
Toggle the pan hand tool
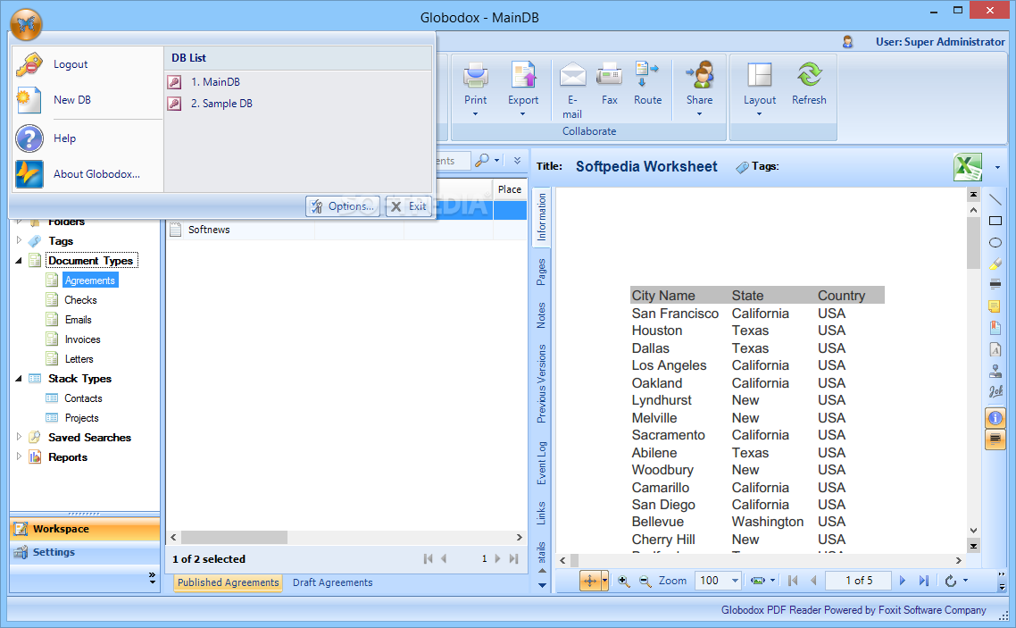coord(590,581)
